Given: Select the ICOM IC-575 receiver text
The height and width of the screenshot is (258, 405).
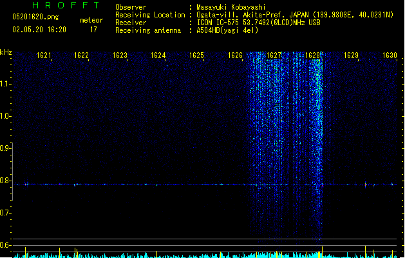Looking at the screenshot, I should [259, 23].
